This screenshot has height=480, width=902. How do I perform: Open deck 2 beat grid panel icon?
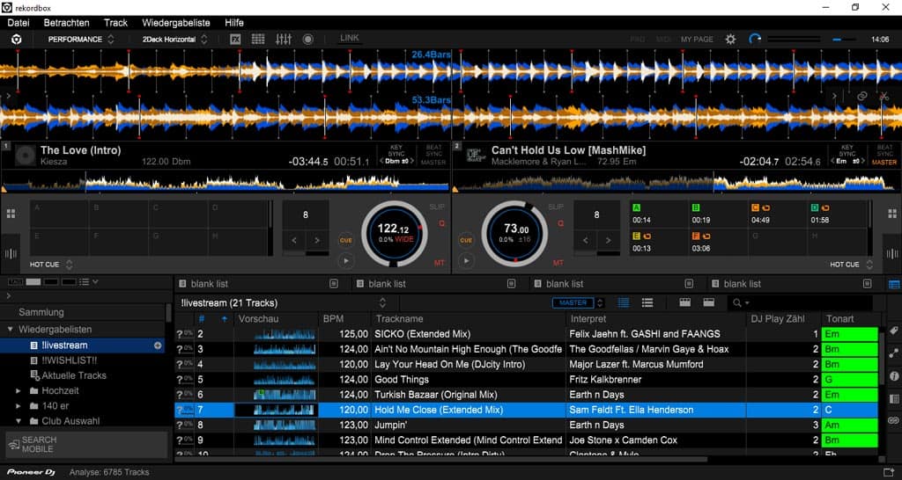point(892,254)
